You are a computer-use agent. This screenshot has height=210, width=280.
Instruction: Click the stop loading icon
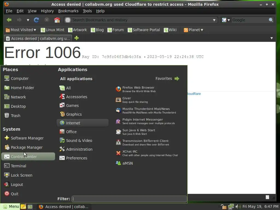click(46, 20)
